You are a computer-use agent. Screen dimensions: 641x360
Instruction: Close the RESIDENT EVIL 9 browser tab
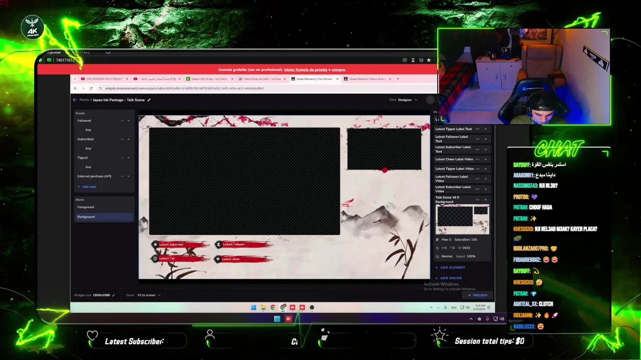coord(127,79)
